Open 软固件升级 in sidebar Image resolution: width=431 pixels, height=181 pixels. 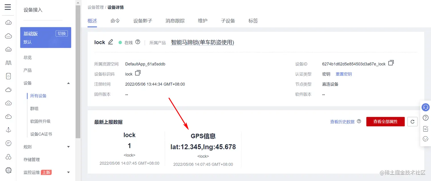click(x=40, y=121)
